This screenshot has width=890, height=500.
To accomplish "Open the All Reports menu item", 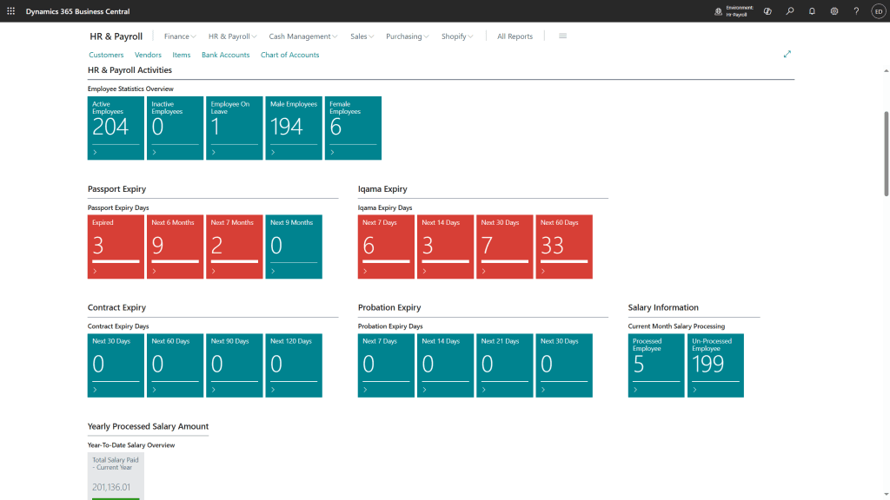I will click(515, 36).
